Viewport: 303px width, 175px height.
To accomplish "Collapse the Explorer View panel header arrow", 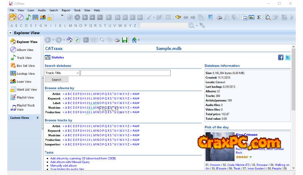I will [11, 33].
